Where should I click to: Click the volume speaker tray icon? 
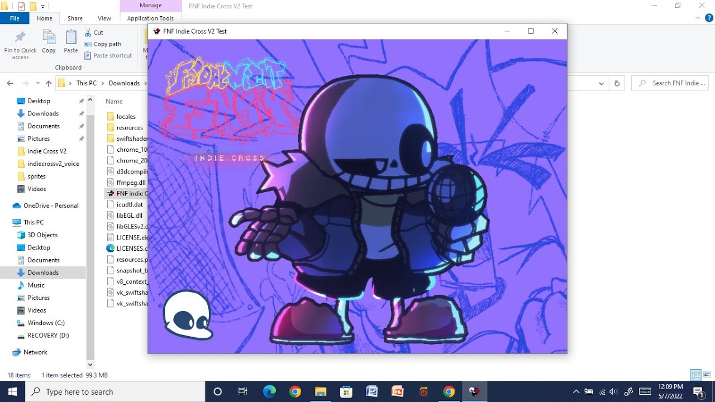tap(613, 391)
